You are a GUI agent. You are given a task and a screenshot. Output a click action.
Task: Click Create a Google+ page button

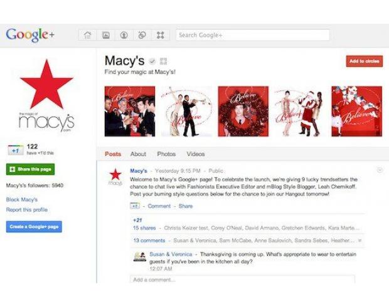click(x=34, y=227)
